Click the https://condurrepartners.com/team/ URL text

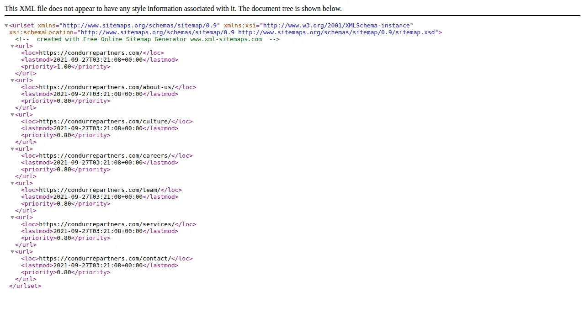(100, 190)
